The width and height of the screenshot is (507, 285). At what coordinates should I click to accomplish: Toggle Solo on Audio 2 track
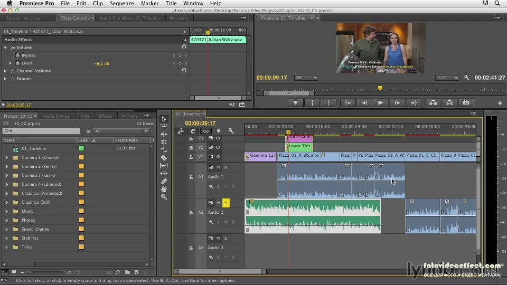click(226, 203)
